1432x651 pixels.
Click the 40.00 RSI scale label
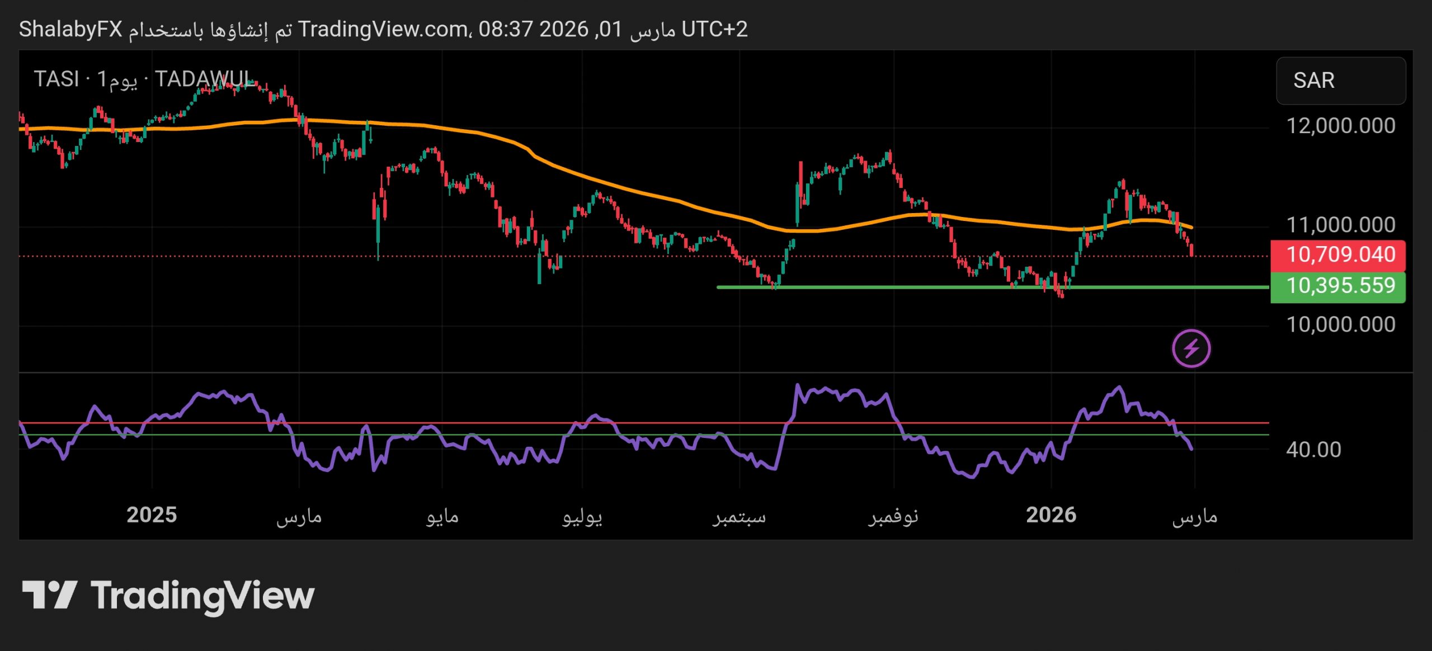[1313, 450]
